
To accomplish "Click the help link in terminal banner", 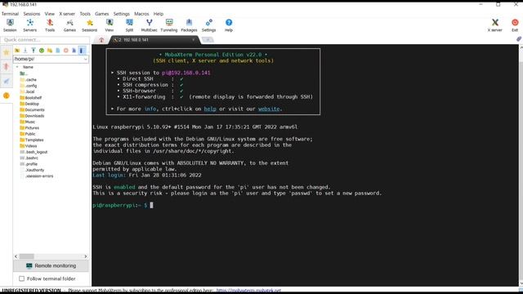I will (210, 109).
